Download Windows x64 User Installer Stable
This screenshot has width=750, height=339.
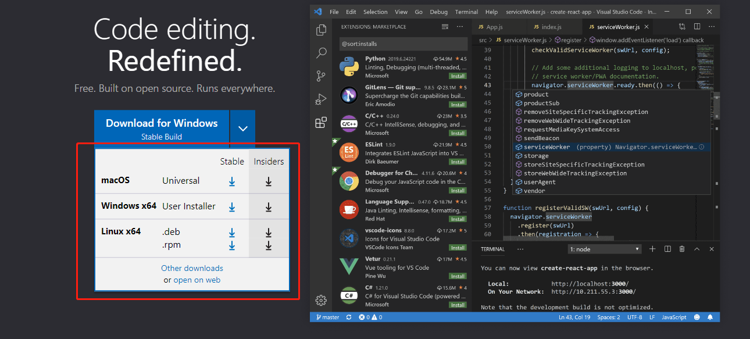[x=232, y=207]
